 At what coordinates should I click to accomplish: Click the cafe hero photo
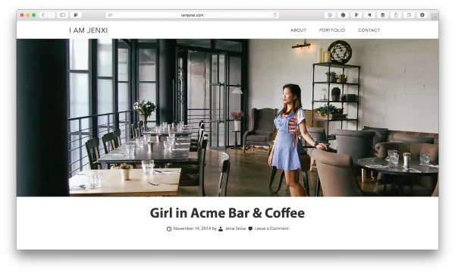227,118
